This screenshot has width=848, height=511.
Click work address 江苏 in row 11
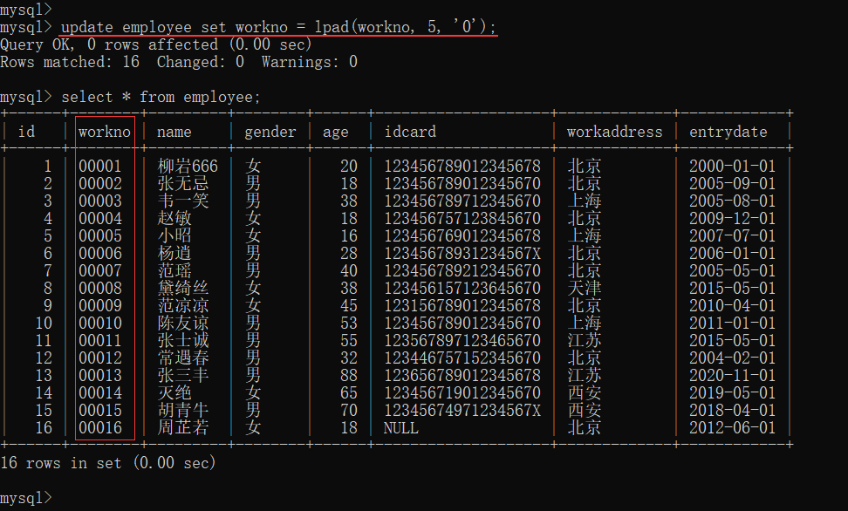[x=584, y=340]
